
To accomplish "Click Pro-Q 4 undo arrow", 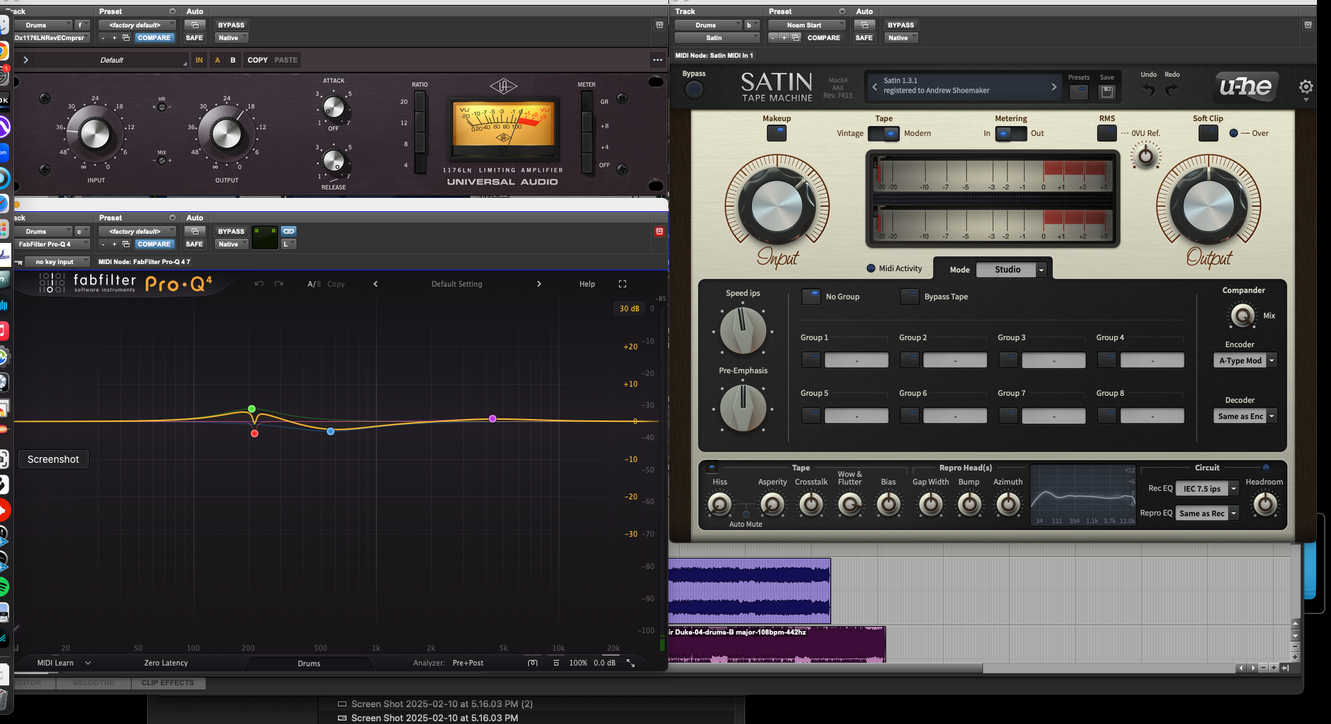I will [x=258, y=284].
